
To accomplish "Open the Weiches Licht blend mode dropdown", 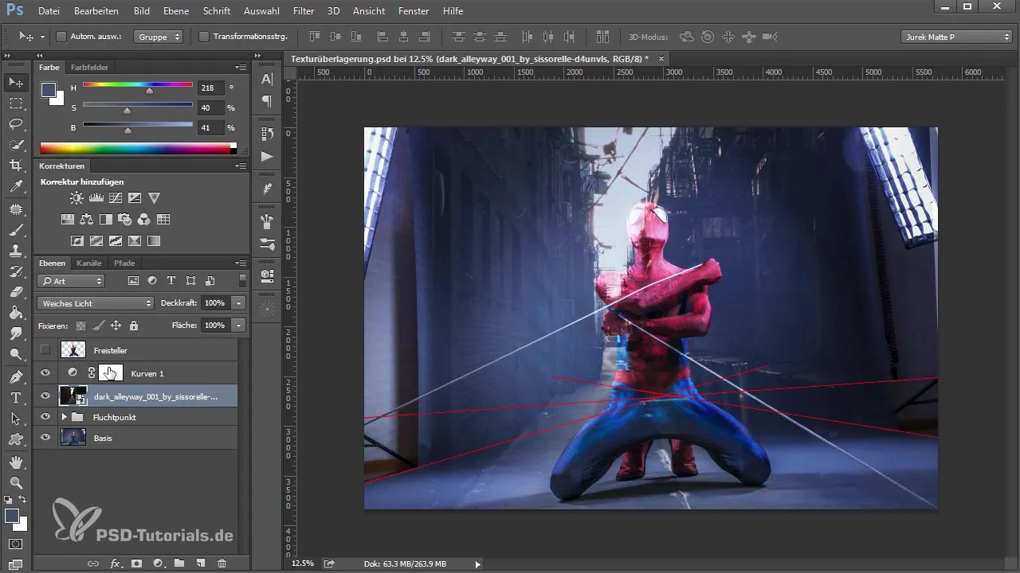I will coord(95,303).
